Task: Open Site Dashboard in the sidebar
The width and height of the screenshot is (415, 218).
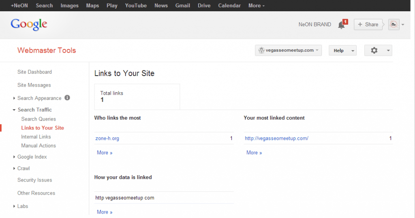Action: click(35, 72)
